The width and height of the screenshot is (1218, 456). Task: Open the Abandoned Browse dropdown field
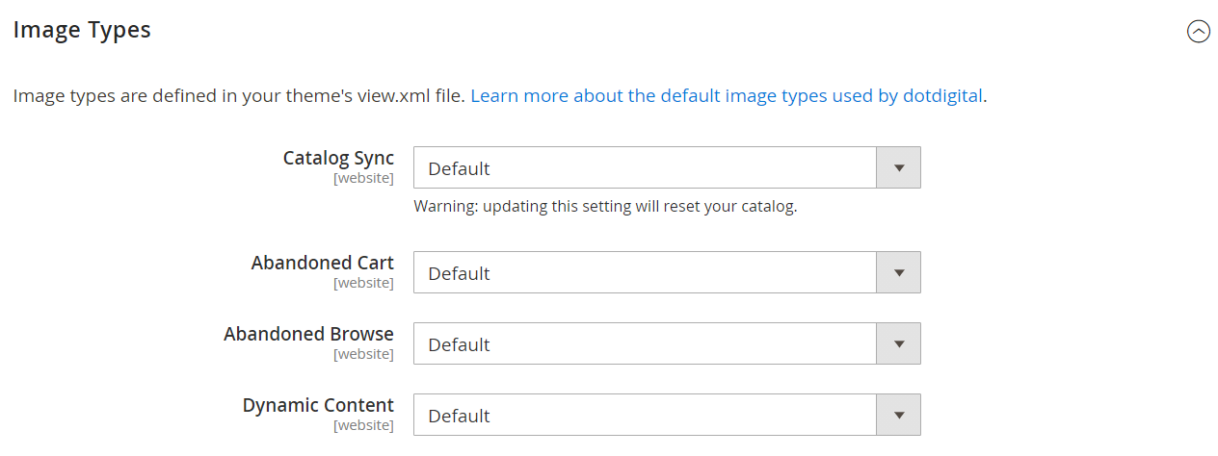(667, 343)
